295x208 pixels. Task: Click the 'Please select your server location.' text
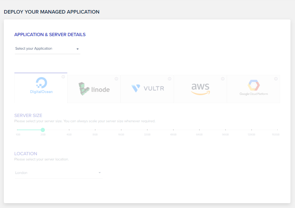tap(42, 159)
